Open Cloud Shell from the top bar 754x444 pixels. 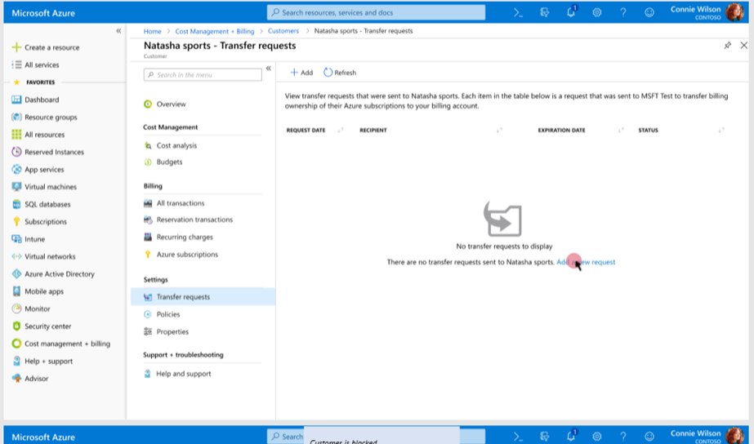(518, 13)
